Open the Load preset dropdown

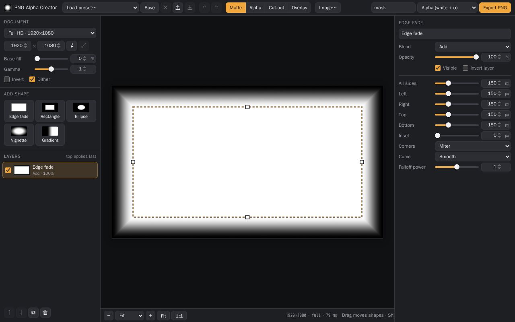(101, 8)
